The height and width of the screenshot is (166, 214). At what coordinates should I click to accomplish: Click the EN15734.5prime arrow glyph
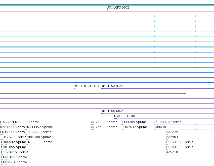(2, 135)
